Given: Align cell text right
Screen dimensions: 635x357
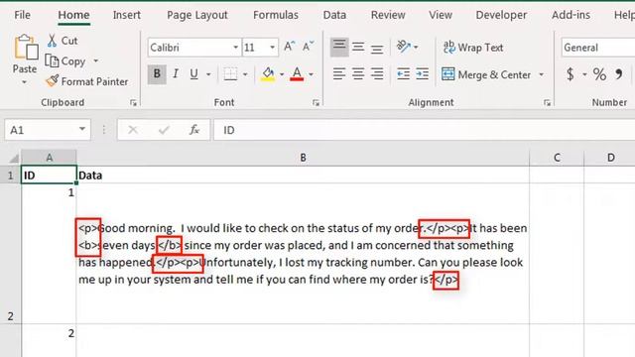Looking at the screenshot, I should pyautogui.click(x=377, y=74).
